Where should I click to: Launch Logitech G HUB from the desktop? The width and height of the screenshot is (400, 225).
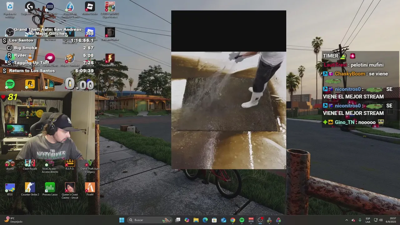tap(30, 9)
